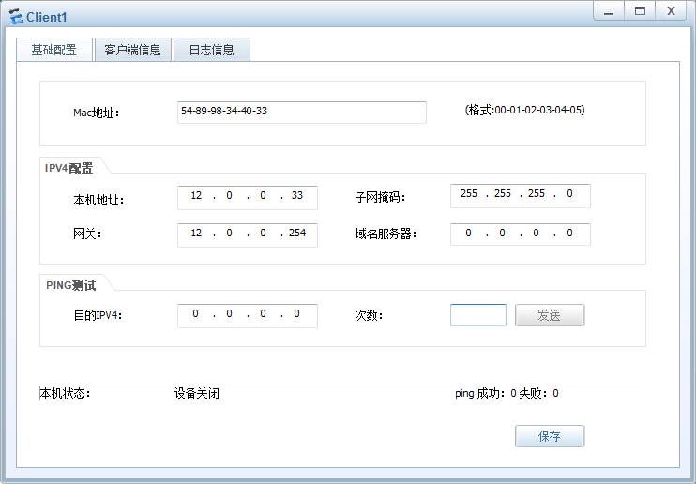Click the PING测试 group label

70,285
